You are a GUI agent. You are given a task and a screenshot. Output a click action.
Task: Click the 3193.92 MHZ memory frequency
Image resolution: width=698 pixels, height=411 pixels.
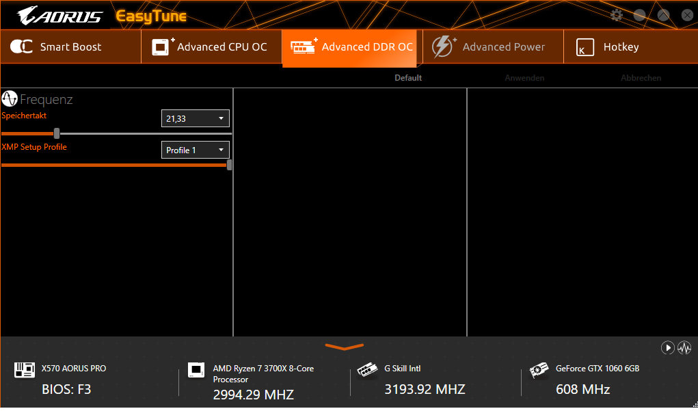click(x=425, y=390)
